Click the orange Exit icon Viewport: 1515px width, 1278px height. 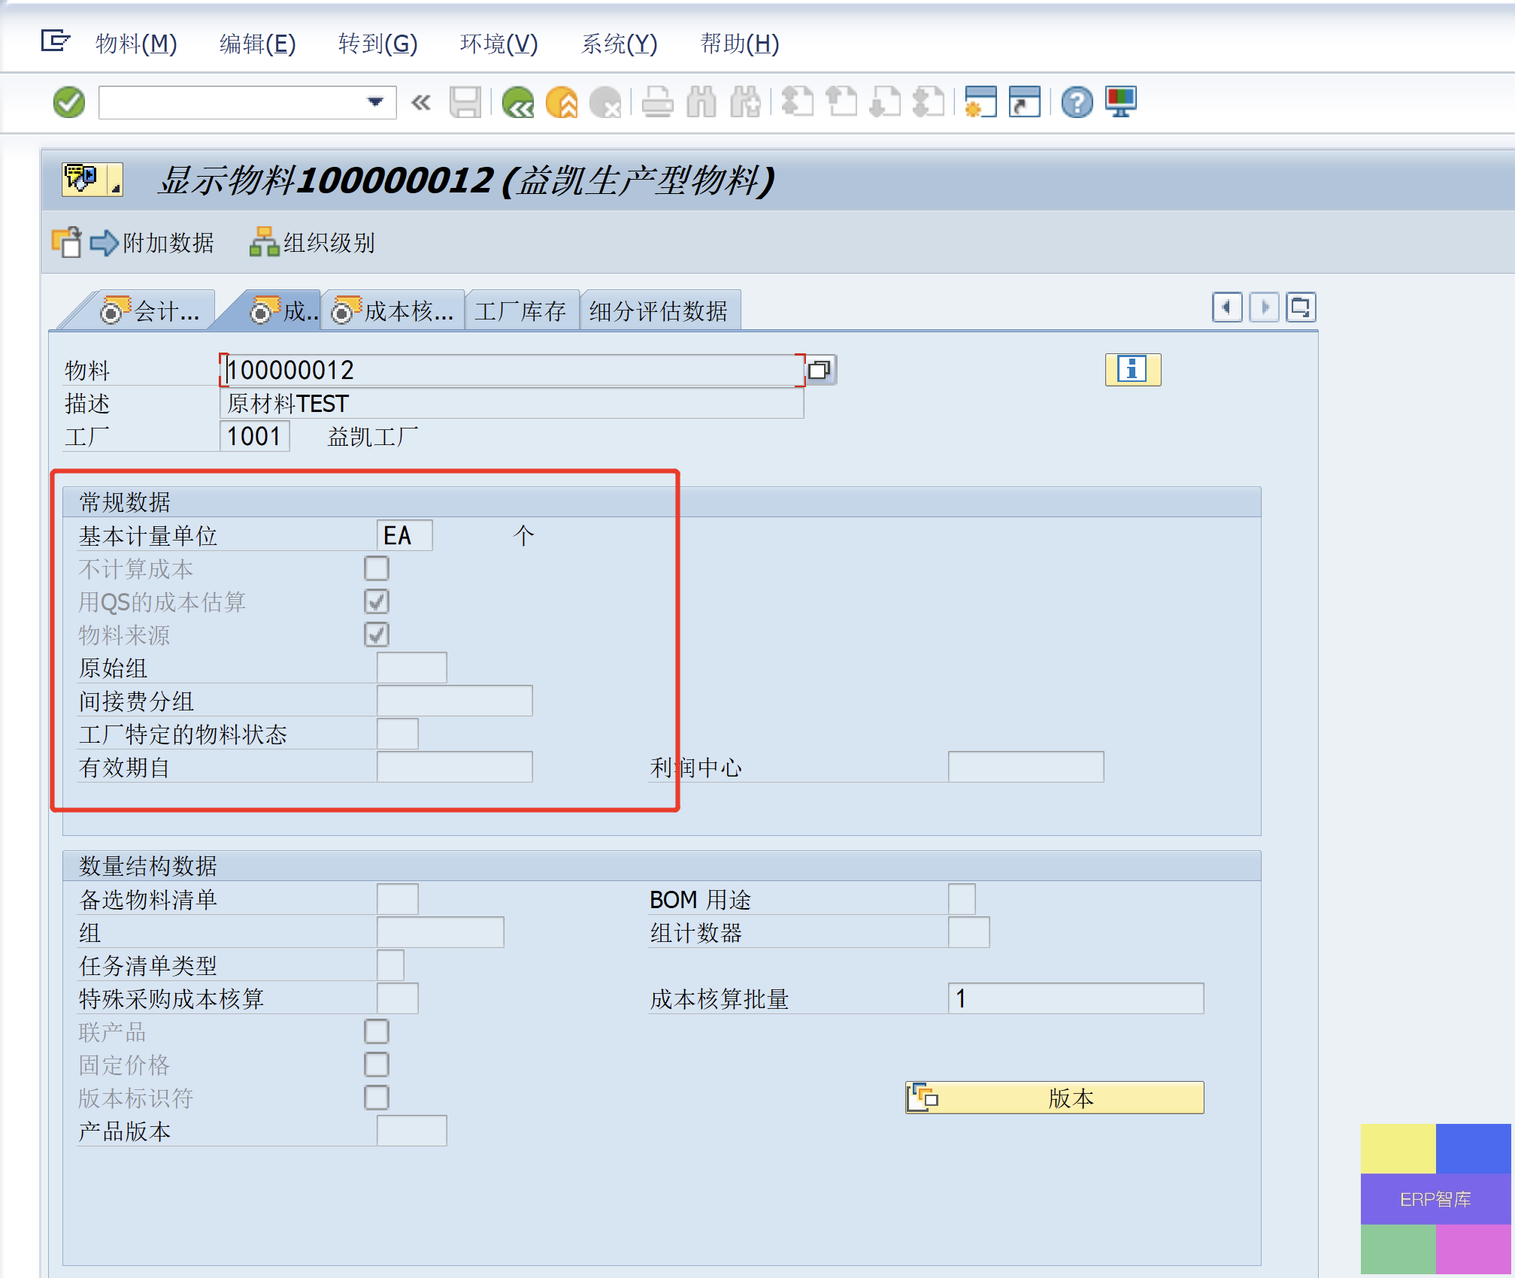point(562,102)
